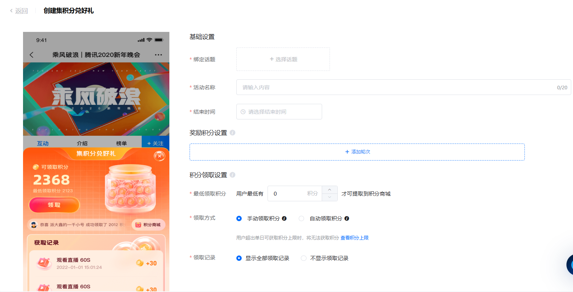Screen dimensions: 573x292
Task: Click the 创建集积分兑好礼 page title
Action: click(x=68, y=11)
